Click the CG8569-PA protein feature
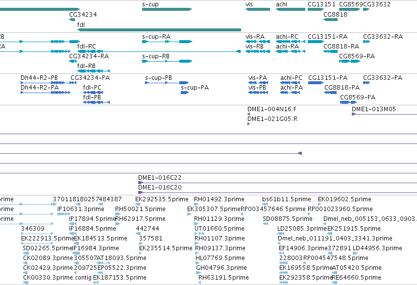 coord(348,102)
